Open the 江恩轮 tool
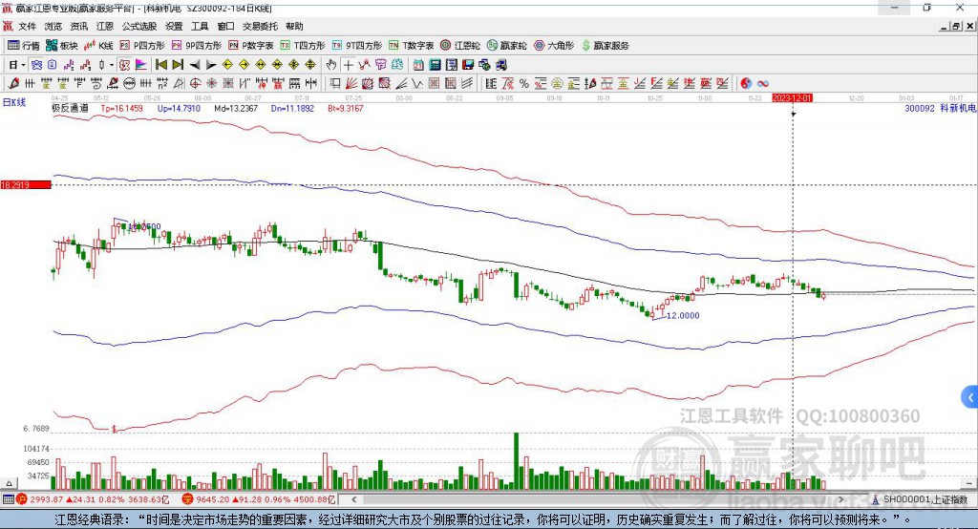Screen dimensions: 978x529 [x=460, y=46]
